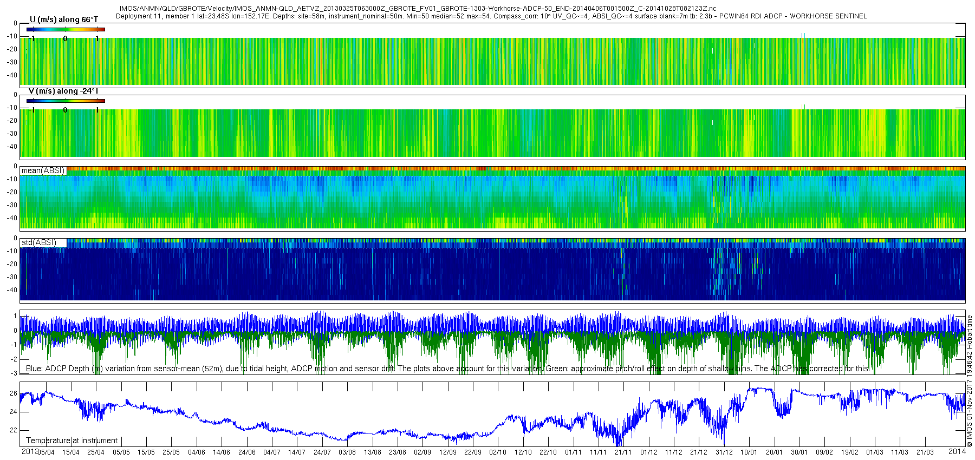975x460 pixels.
Task: Select the 31/12 date tick
Action: [724, 452]
